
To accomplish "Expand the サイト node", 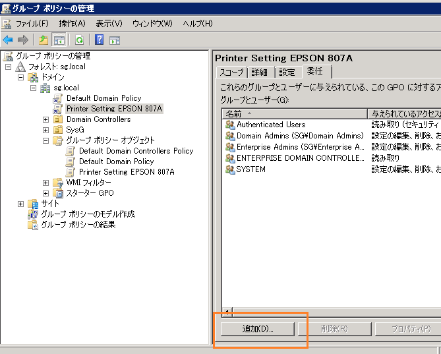I will point(21,204).
